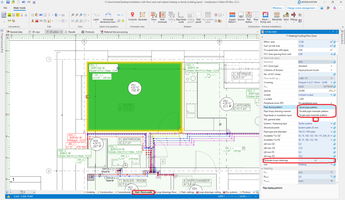Toggle GRID mode in status bar
345x200 pixels.
(235, 197)
